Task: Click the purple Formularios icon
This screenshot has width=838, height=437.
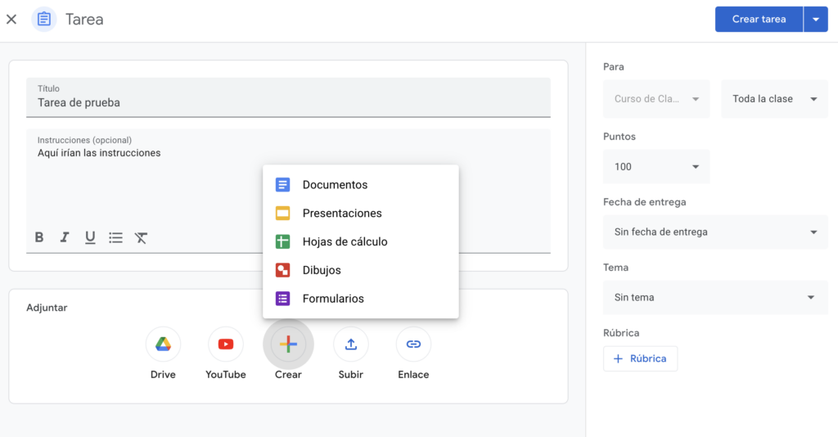Action: coord(282,298)
